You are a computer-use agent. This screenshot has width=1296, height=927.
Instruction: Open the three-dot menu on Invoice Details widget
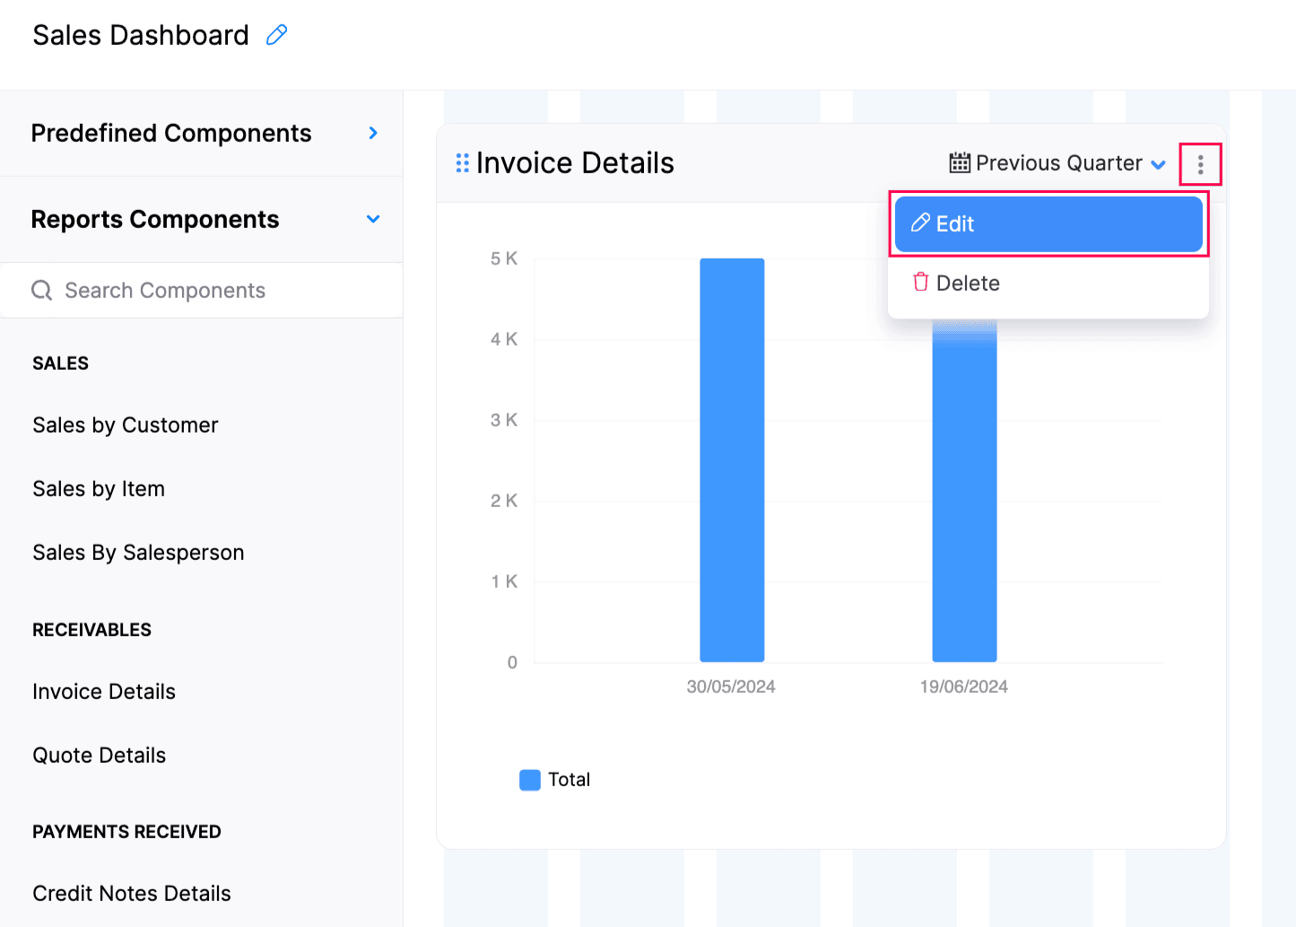1201,164
